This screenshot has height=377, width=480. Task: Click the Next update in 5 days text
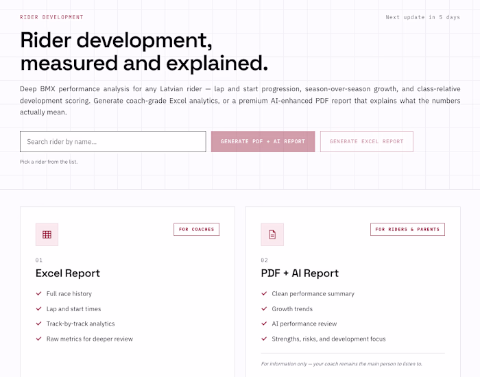[x=423, y=17]
